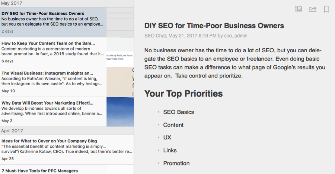Open Ideas for What to Cover on Your Company Blog
The image size is (335, 174).
pyautogui.click(x=67, y=150)
